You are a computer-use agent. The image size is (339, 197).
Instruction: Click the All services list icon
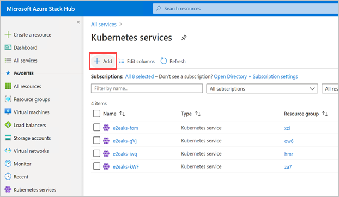8,60
